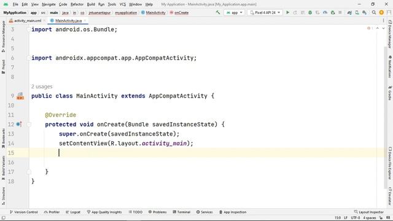Open the Layout Inspector tool window
This screenshot has height=221, width=393.
click(368, 212)
